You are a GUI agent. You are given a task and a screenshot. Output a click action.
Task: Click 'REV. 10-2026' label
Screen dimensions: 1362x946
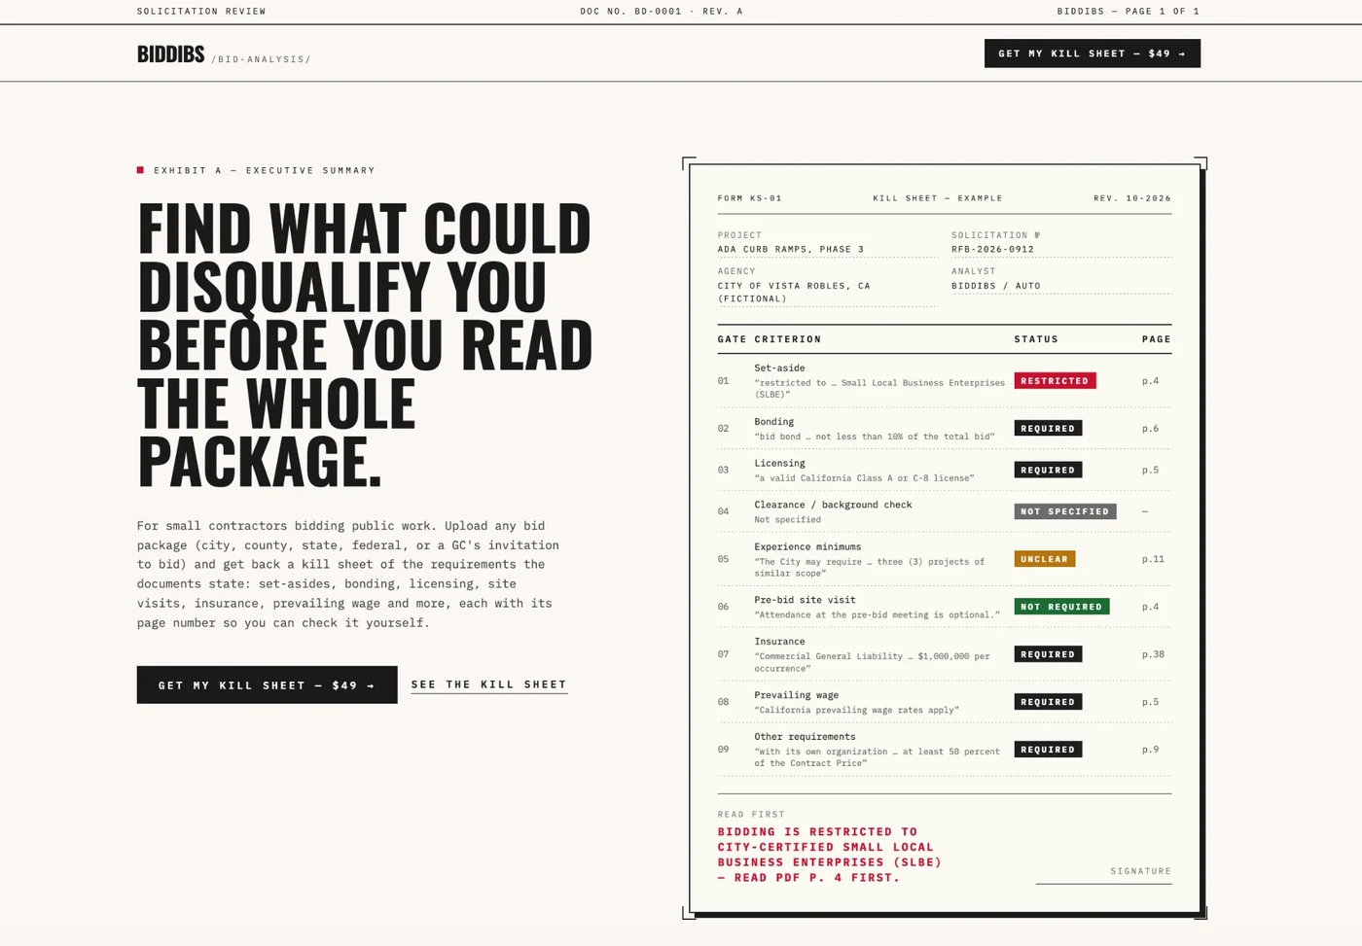[x=1132, y=198]
